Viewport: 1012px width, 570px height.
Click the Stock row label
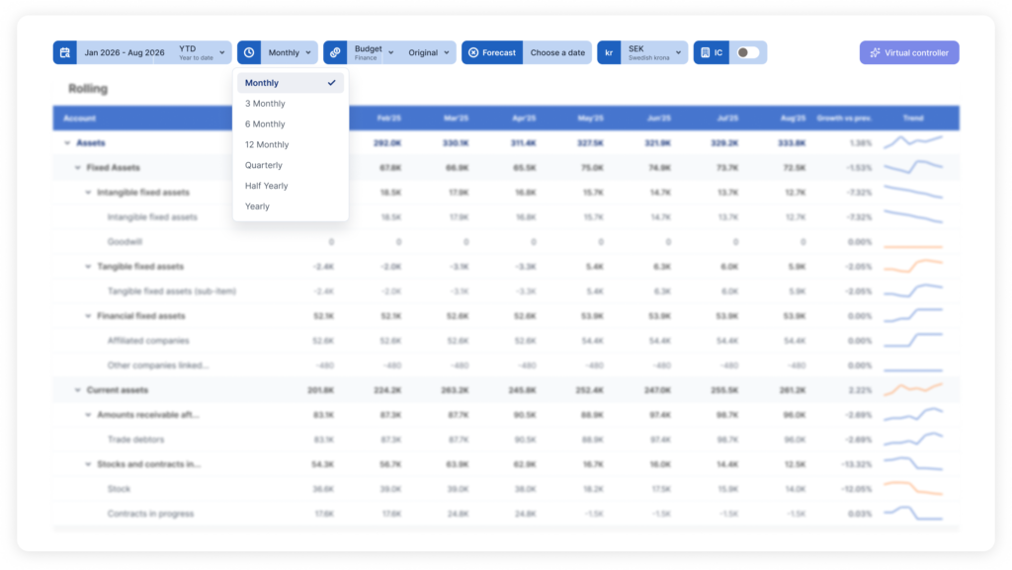pos(119,489)
